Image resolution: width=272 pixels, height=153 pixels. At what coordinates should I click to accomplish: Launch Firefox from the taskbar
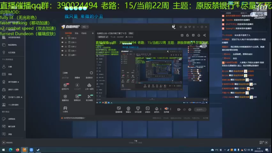[x=17, y=150]
